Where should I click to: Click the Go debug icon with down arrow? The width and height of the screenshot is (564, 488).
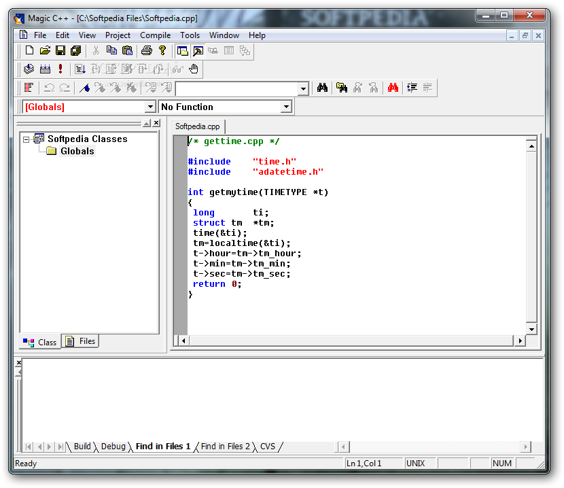click(80, 69)
